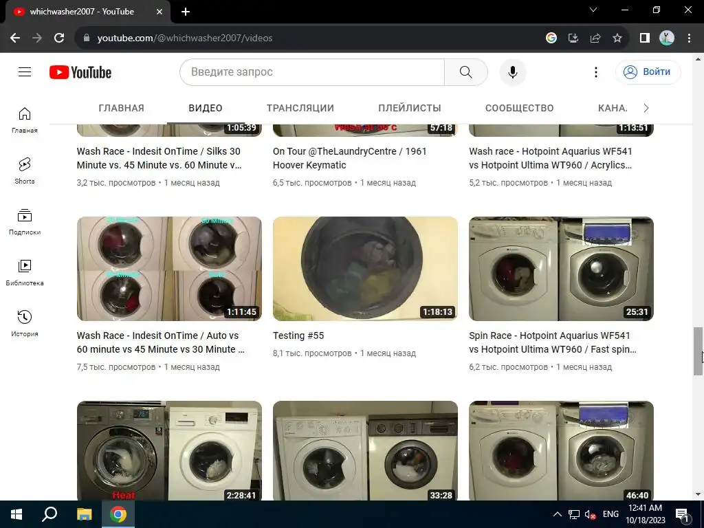Click the install app icon in address bar
The width and height of the screenshot is (704, 528).
tap(573, 38)
